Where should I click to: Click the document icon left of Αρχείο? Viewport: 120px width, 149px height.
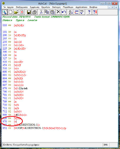(x=5, y=7)
